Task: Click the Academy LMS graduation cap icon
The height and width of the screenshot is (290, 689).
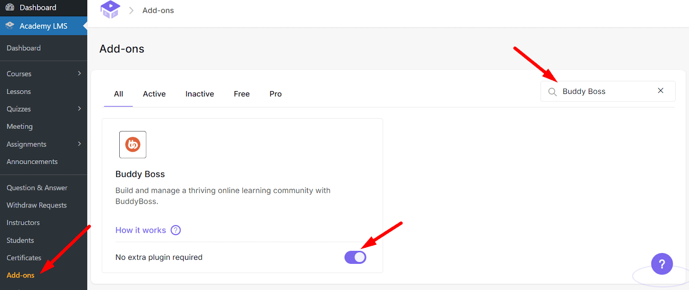Action: 9,26
